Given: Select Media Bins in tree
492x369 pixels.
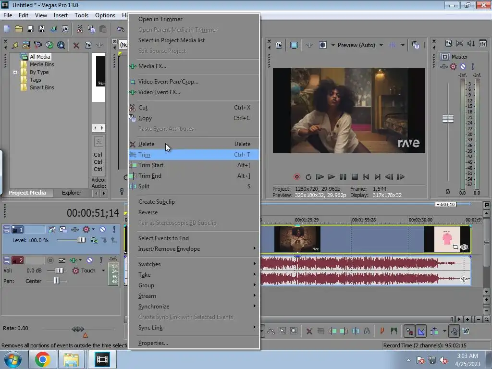Looking at the screenshot, I should (x=42, y=64).
